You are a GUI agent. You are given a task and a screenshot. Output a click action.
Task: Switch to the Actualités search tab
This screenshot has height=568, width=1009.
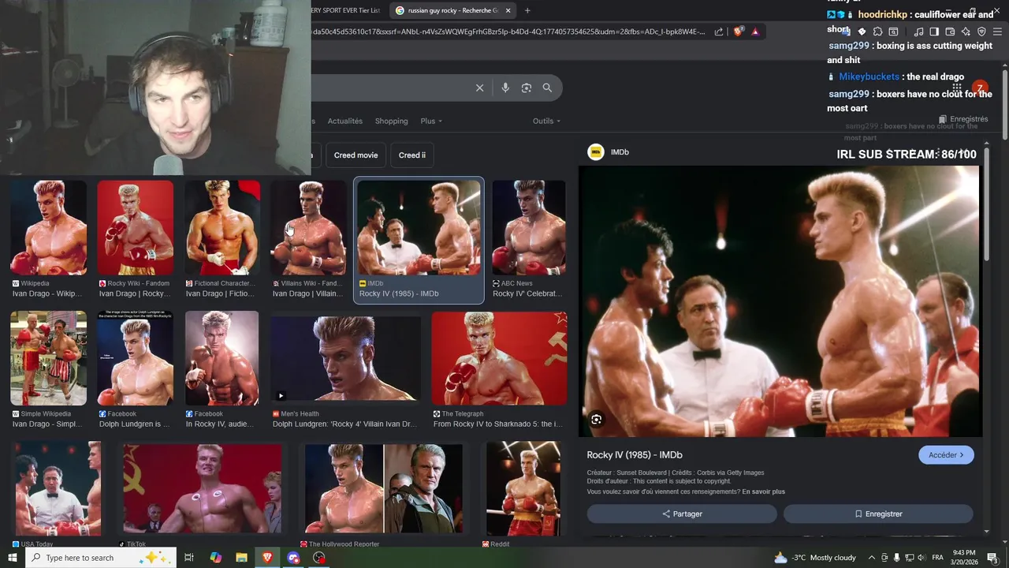[345, 121]
